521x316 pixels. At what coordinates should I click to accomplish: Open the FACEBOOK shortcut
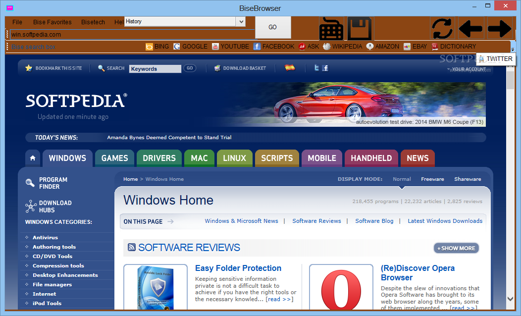(274, 47)
